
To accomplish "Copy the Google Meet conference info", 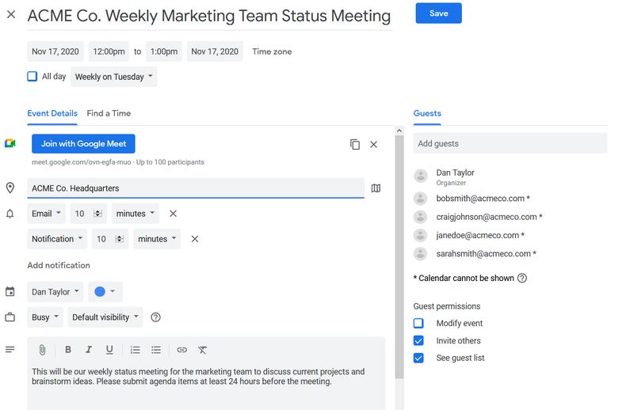I will 354,144.
